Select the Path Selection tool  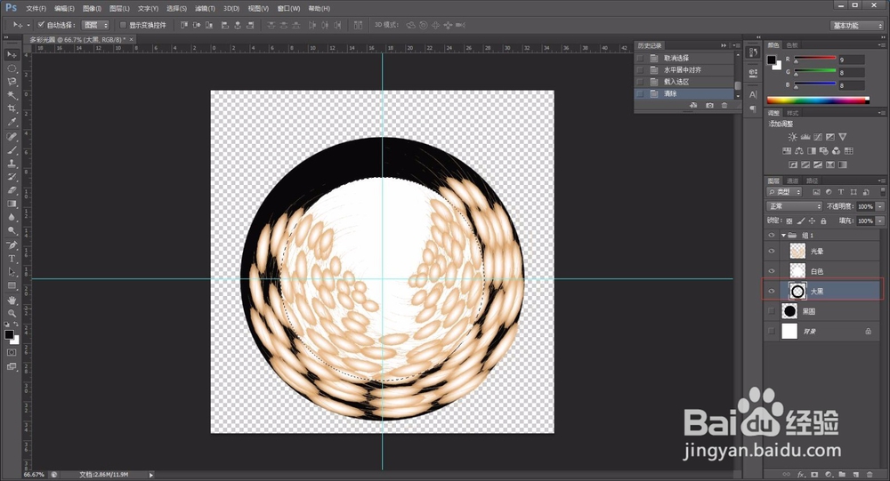[12, 272]
